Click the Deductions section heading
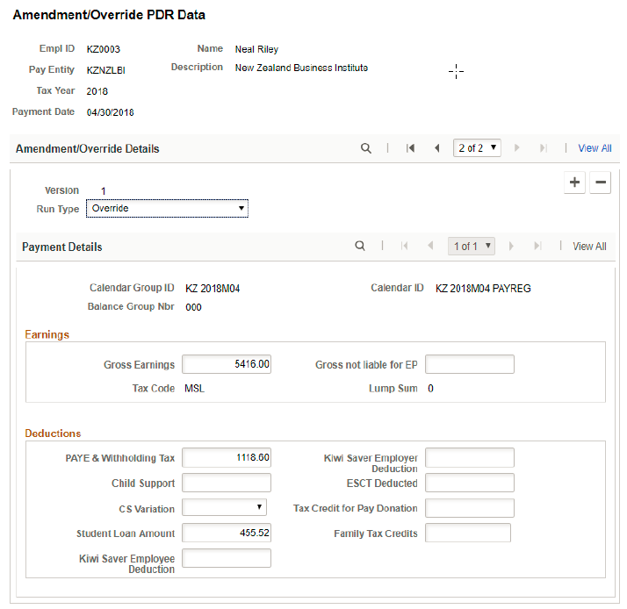The image size is (627, 609). pyautogui.click(x=53, y=433)
